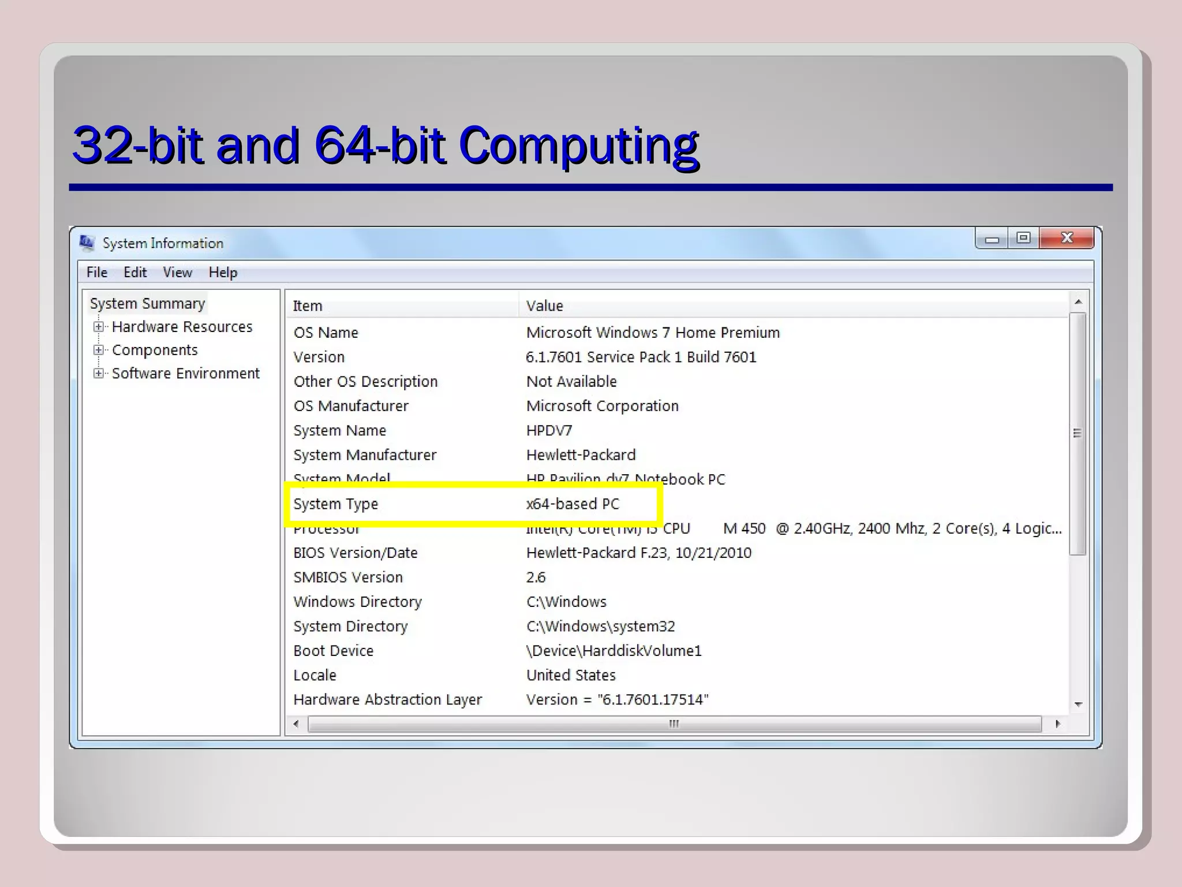Click the 6.1.7601 Service Pack 1 value
Screen dimensions: 1182x887
641,357
